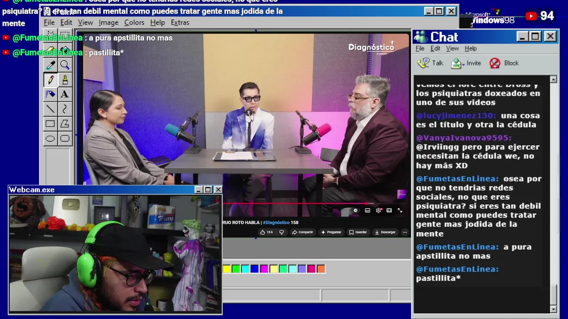Open the View menu in Chat window
The width and height of the screenshot is (568, 319).
452,48
